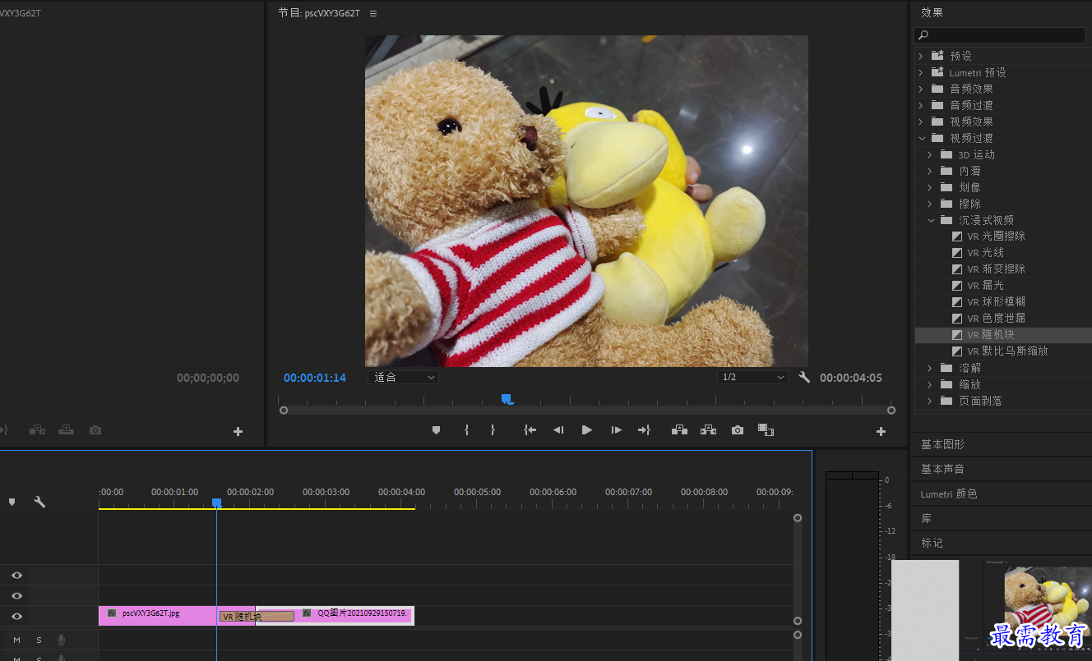
Task: Click Source monitor Overwrite button
Action: point(66,430)
